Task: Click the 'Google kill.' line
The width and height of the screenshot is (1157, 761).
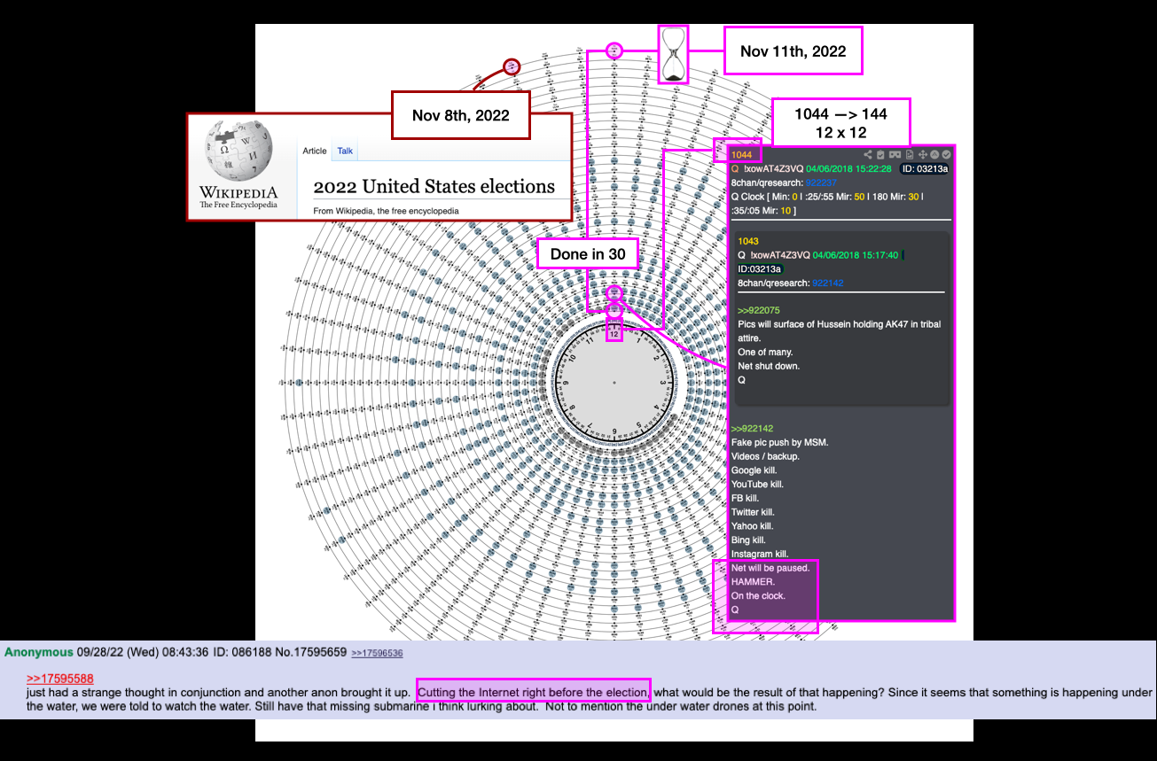Action: (x=758, y=470)
